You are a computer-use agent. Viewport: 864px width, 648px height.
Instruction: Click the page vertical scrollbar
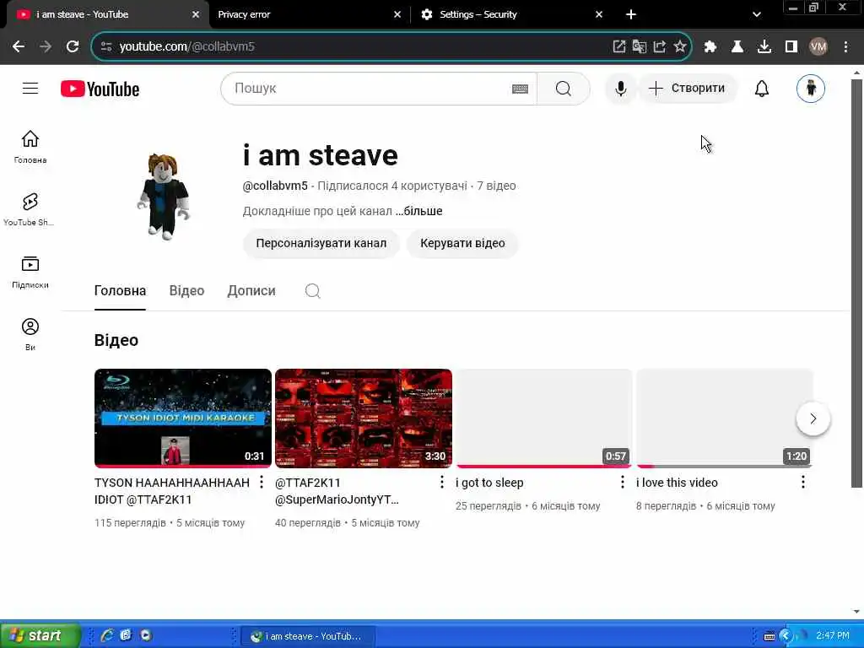[856, 283]
